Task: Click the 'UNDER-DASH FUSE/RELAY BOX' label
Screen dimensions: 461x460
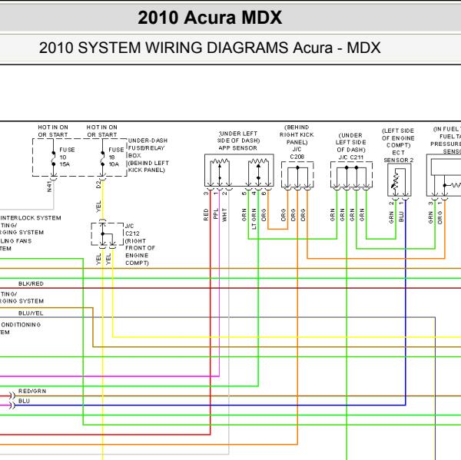Action: coord(148,148)
